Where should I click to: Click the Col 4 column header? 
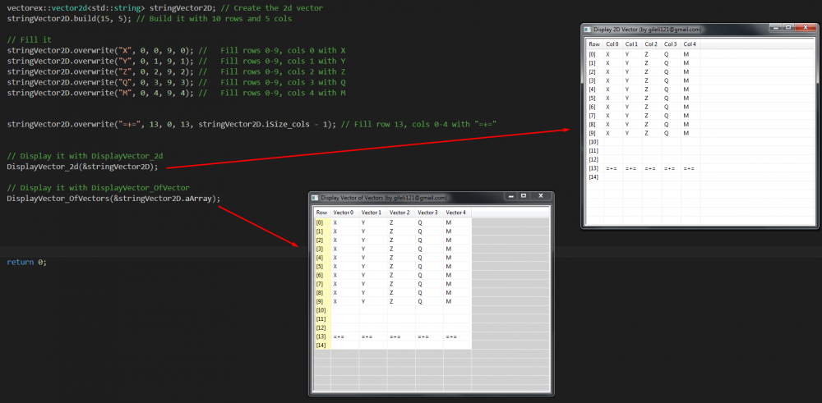coord(689,44)
